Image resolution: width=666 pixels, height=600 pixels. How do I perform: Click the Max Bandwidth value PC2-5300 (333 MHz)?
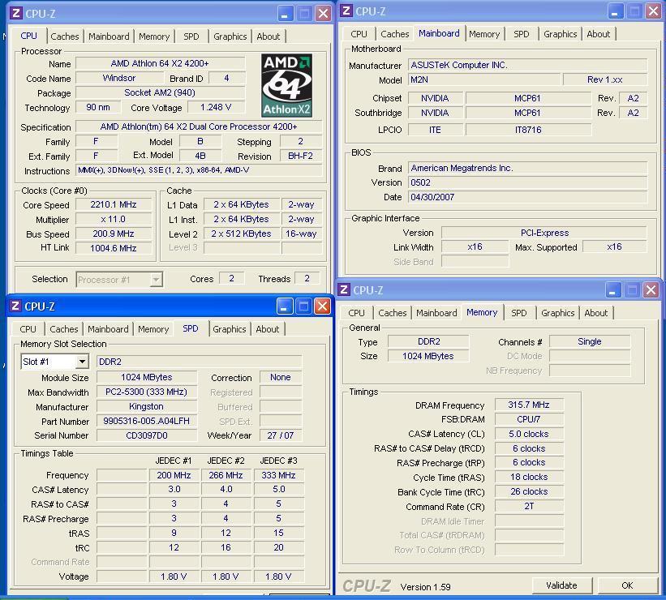pyautogui.click(x=147, y=392)
